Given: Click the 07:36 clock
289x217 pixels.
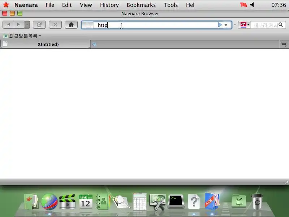Looking at the screenshot, I should point(279,5).
